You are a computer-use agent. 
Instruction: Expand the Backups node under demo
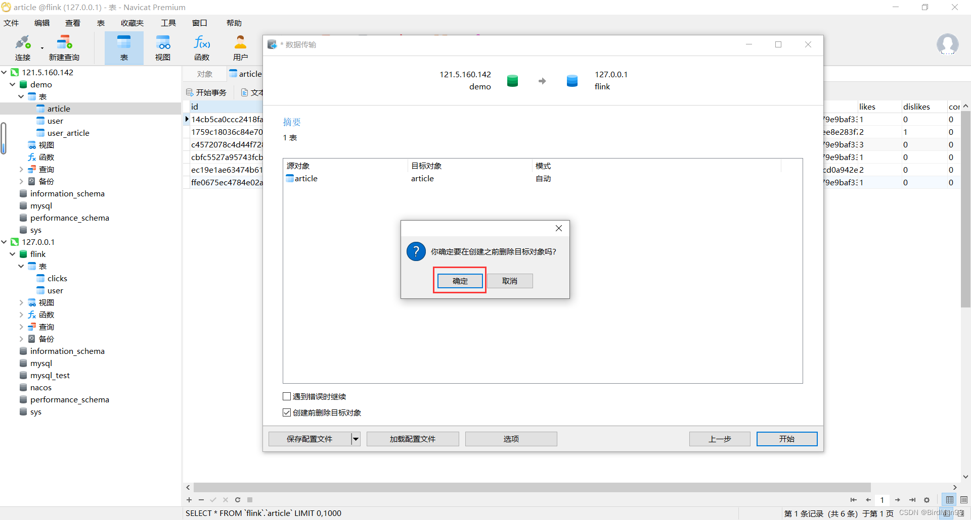click(x=21, y=181)
